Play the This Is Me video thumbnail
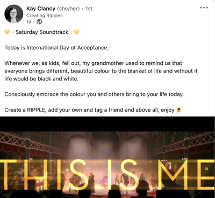Screen dimensions: 215x198 point(107,164)
